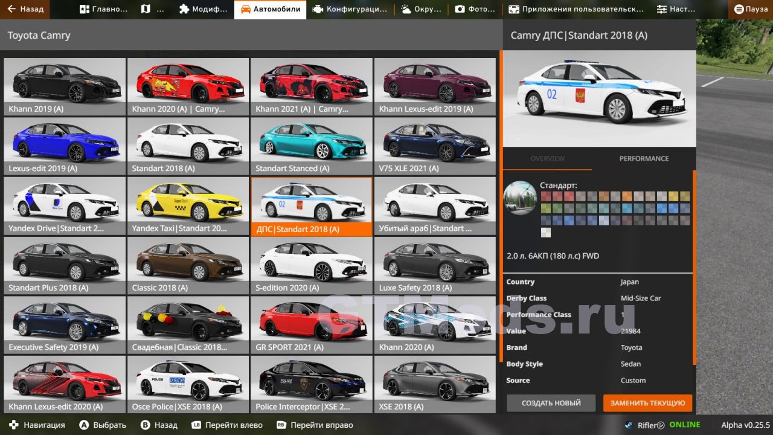773x435 pixels.
Task: Select Standart Stanced (A) teal car
Action: 312,146
